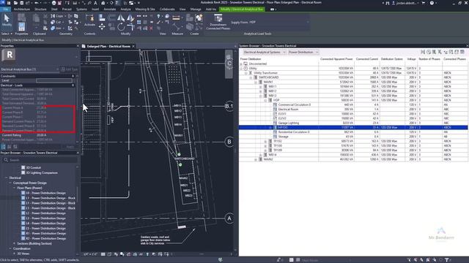Click the Rotate tool in Modify panel
The image size is (469, 263).
(121, 27)
